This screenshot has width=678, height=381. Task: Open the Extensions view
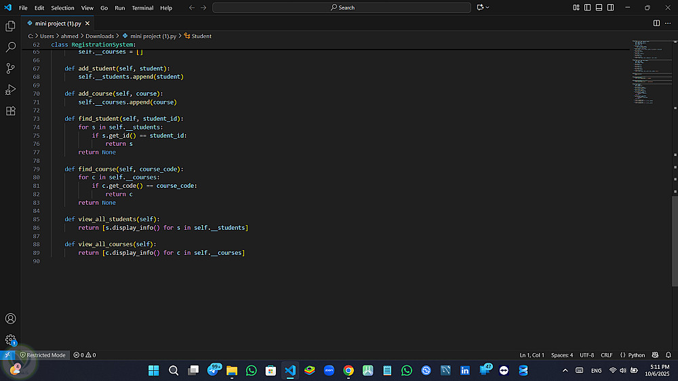point(10,111)
